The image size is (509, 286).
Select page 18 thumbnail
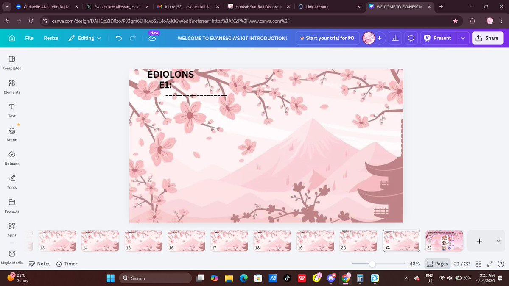(x=272, y=241)
